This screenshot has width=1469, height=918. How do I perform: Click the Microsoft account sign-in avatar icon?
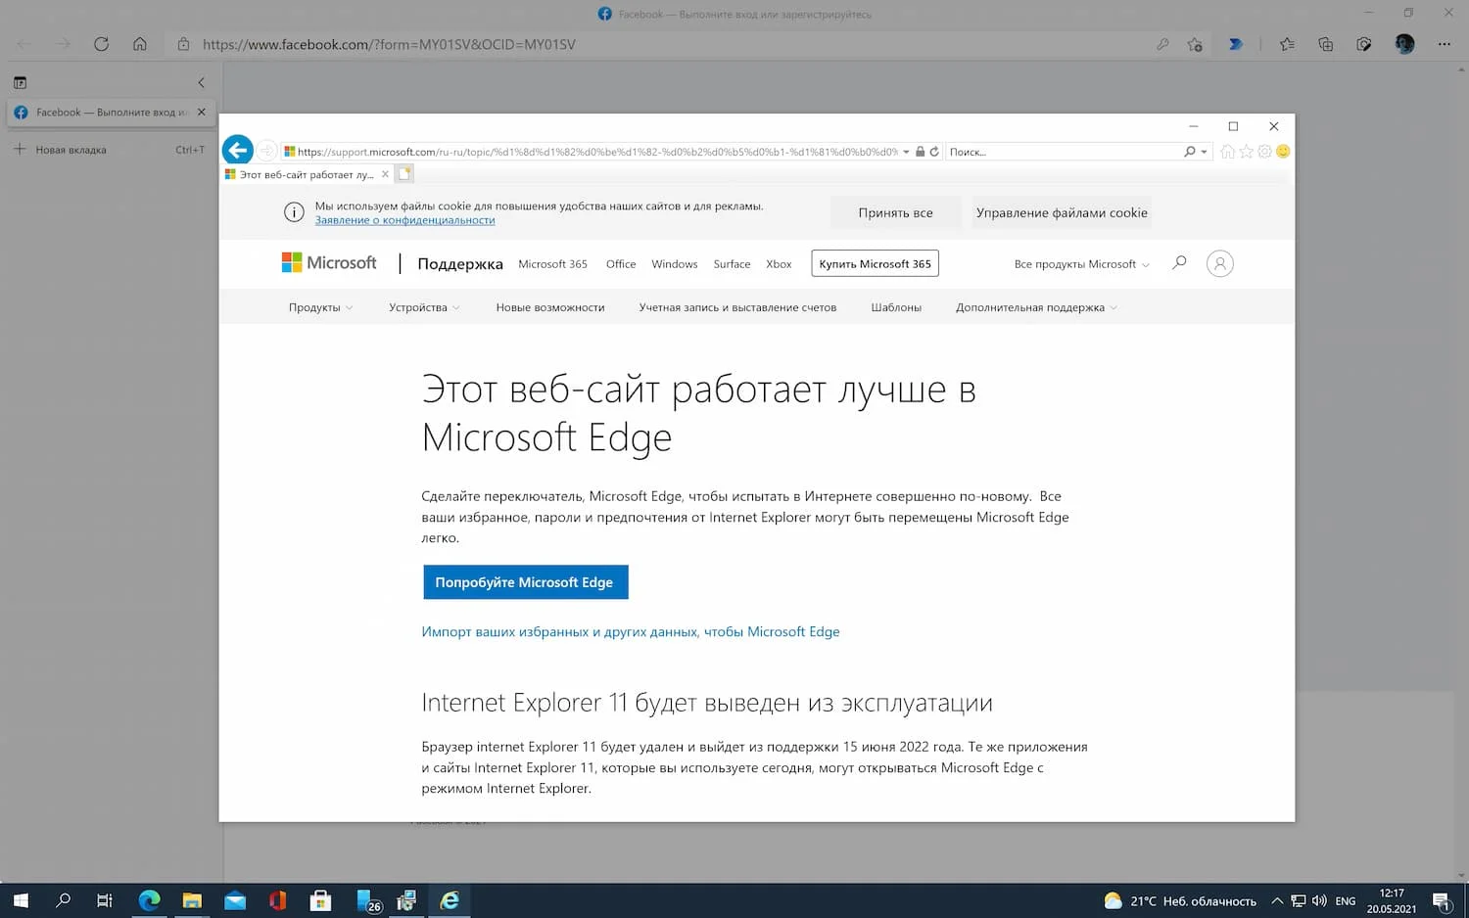pos(1219,263)
